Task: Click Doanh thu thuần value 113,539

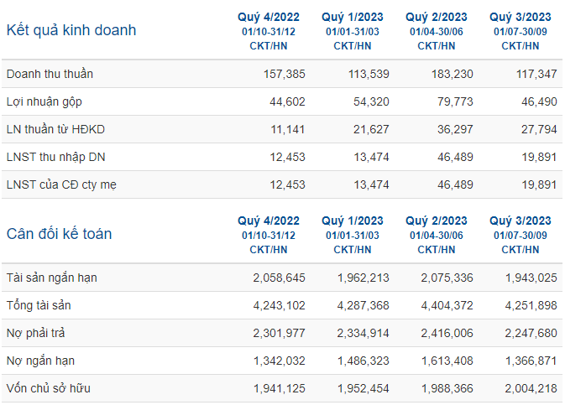Action: click(x=369, y=74)
